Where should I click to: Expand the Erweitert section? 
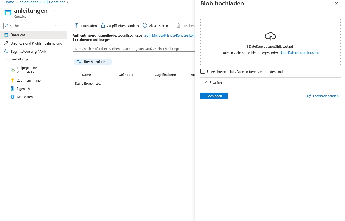[205, 83]
